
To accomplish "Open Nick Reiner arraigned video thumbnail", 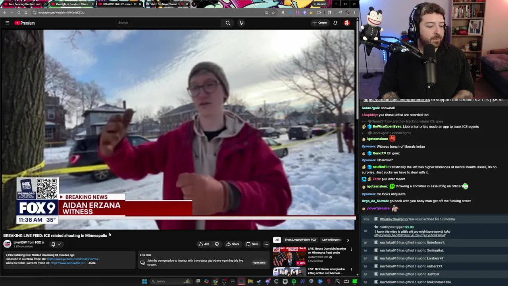I will pos(289,271).
